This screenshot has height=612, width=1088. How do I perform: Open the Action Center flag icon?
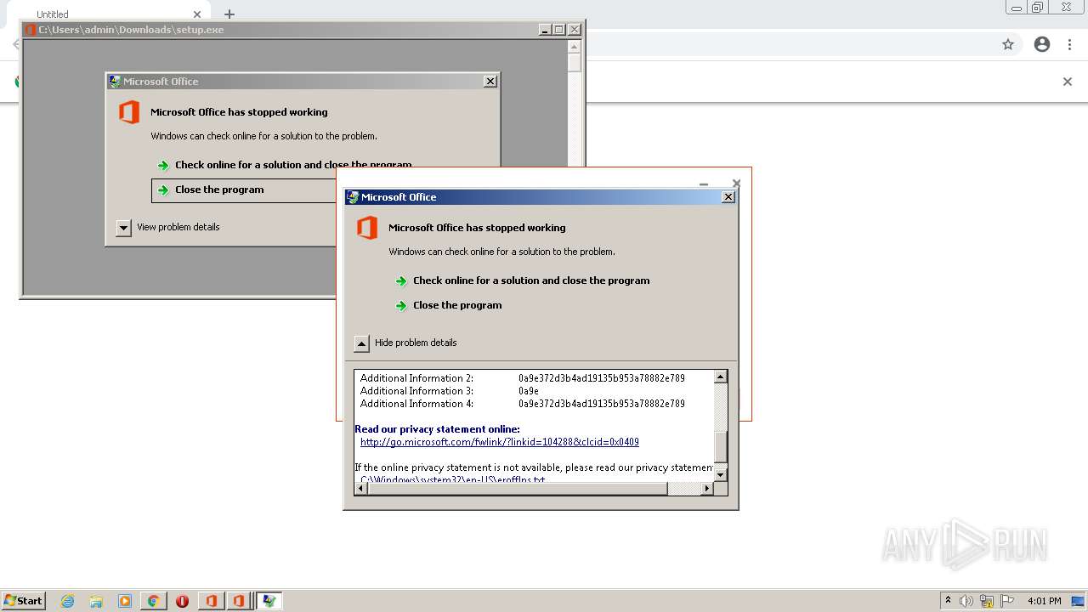[1007, 601]
